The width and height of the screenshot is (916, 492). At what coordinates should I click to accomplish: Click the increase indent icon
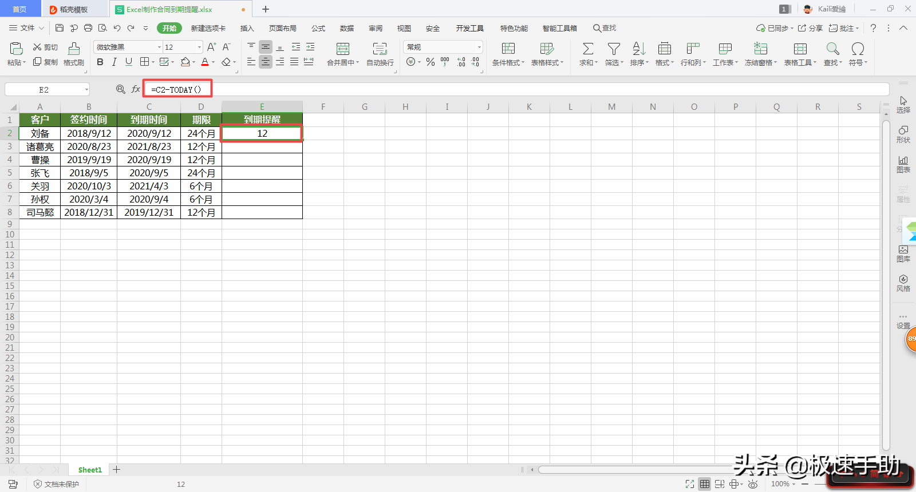[310, 47]
